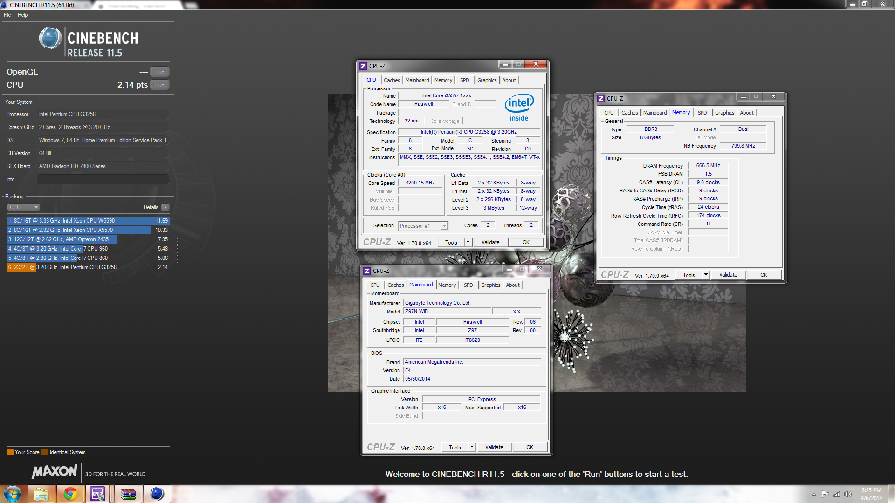Click the Core Speed 3200.15 MHz value
The width and height of the screenshot is (895, 503).
point(420,183)
